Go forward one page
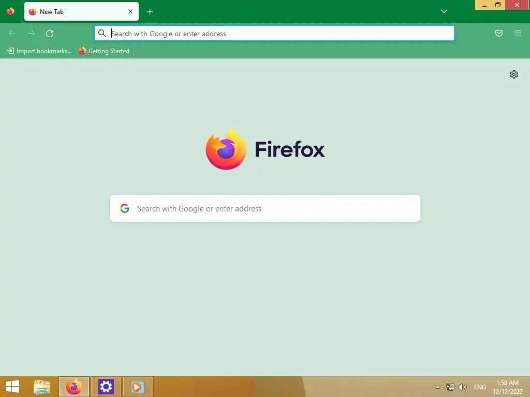 click(31, 34)
